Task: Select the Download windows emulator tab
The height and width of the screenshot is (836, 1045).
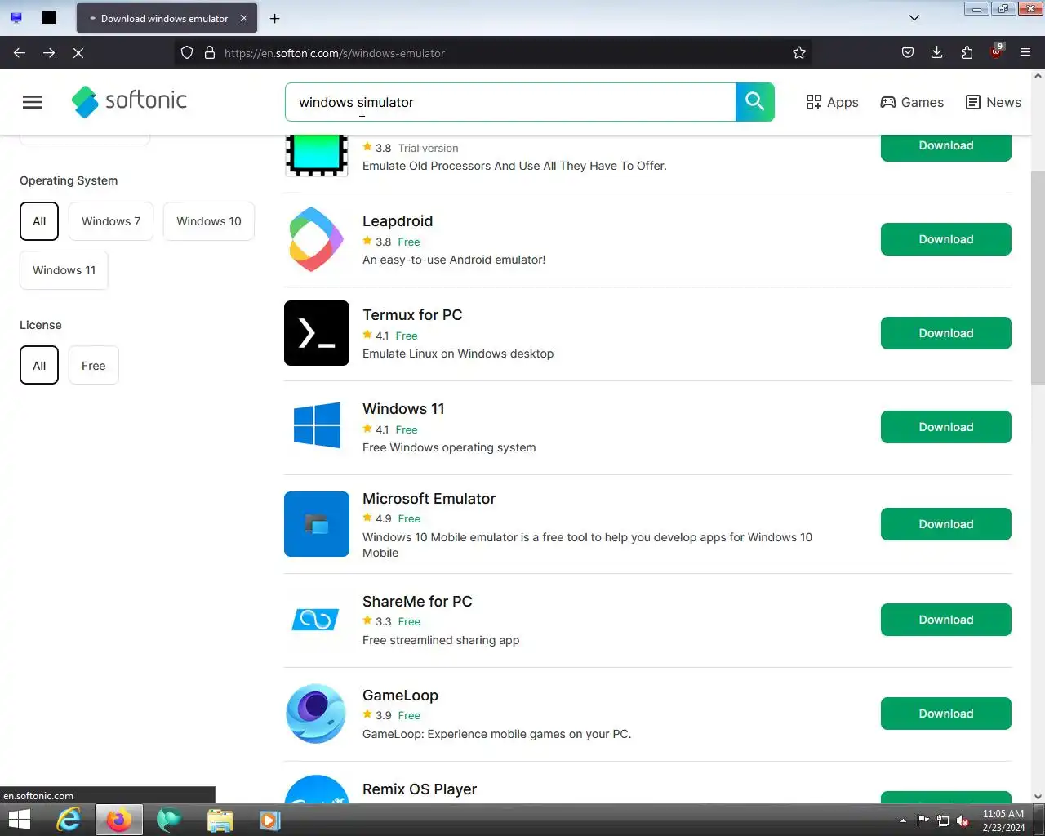Action: 167,18
